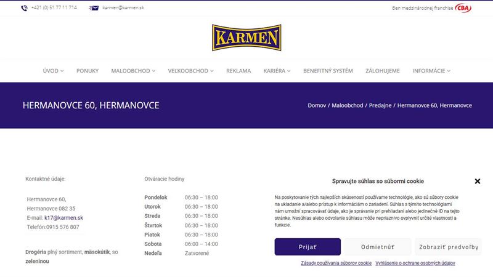Click the envelope email icon

coord(94,8)
